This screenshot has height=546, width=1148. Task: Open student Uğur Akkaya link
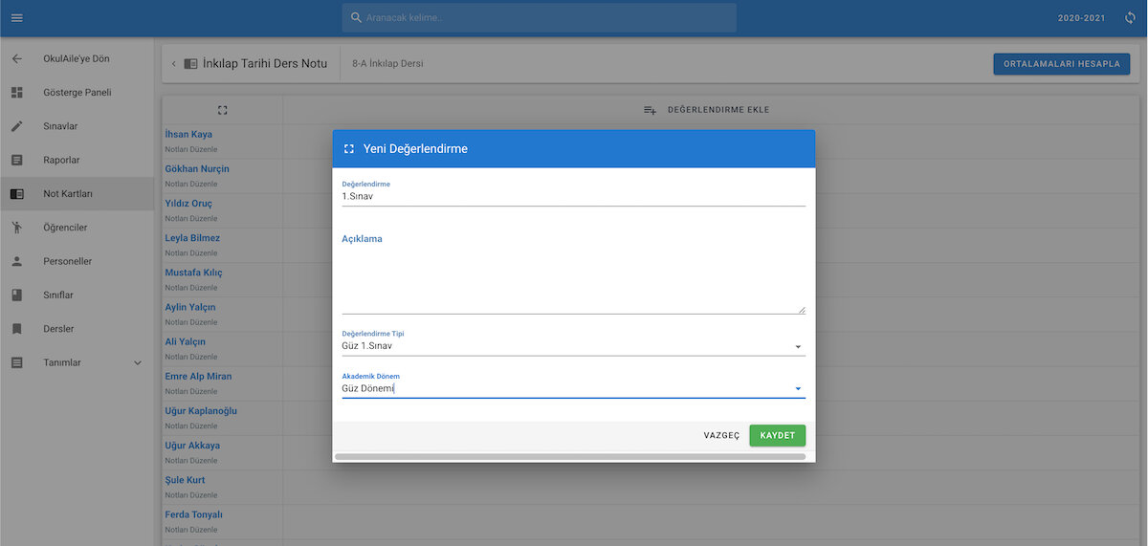pyautogui.click(x=192, y=446)
